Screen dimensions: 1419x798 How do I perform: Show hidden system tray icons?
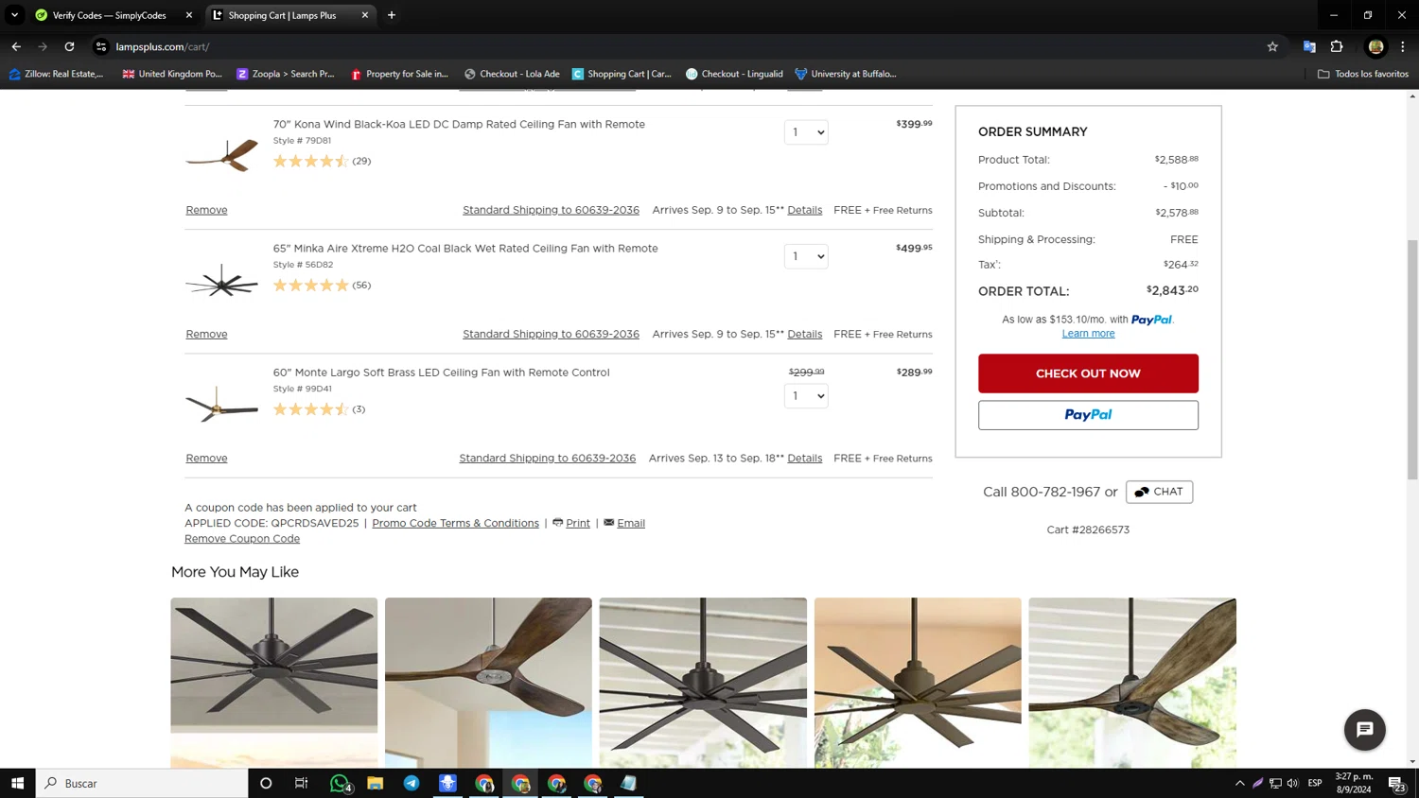(x=1240, y=783)
